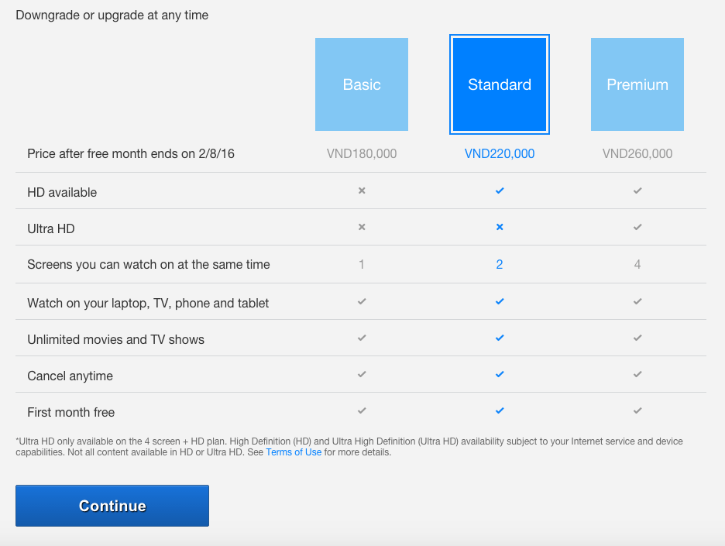Click the Basic X icon for Ultra HD
This screenshot has width=725, height=546.
362,227
